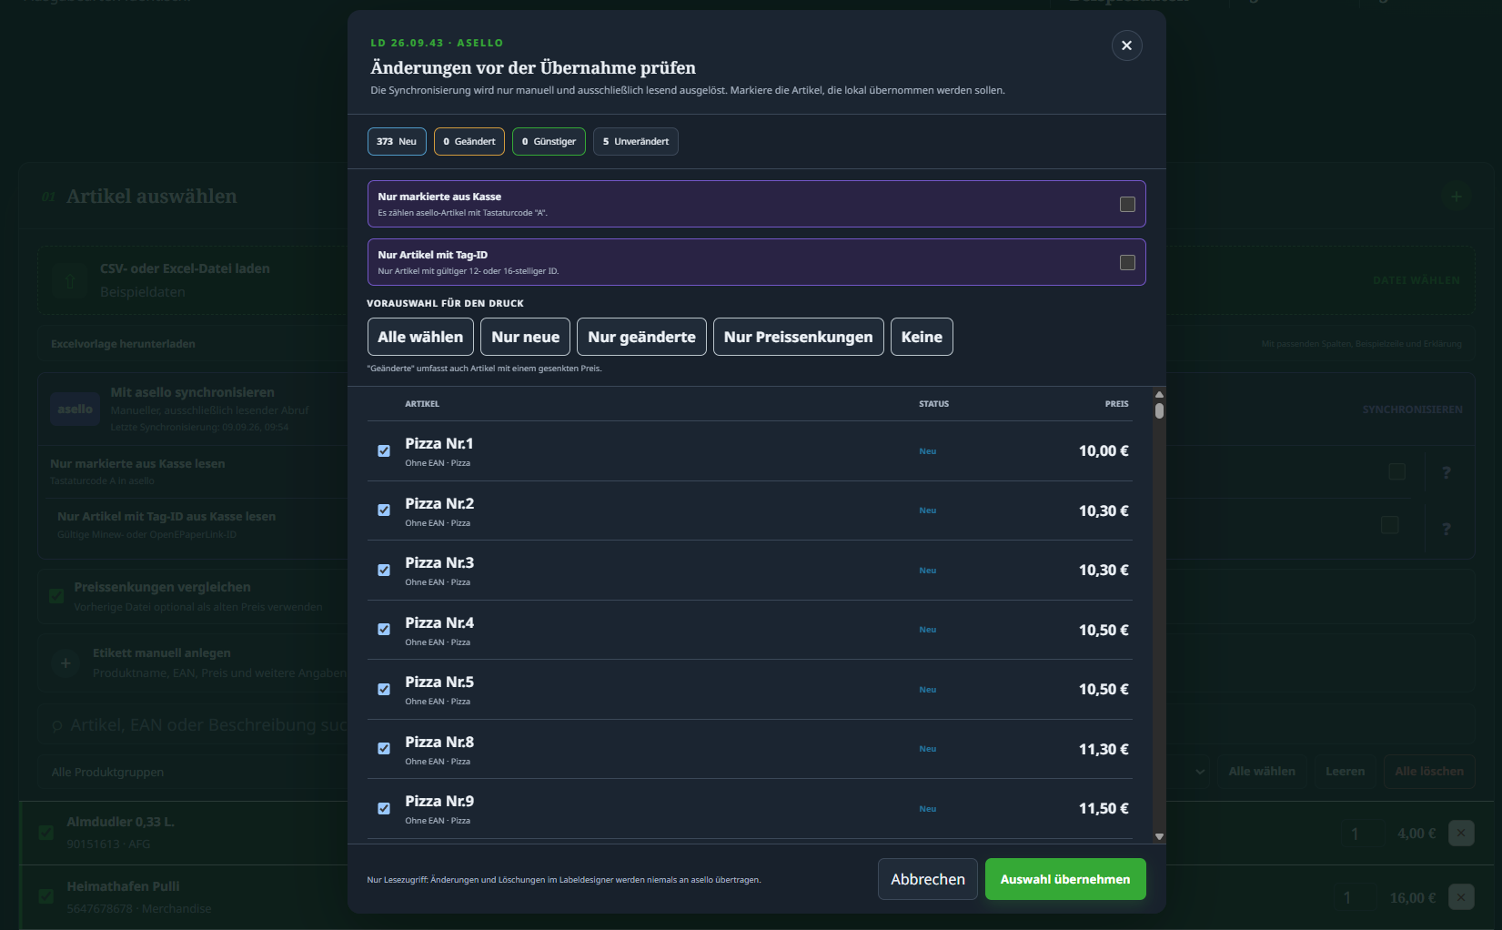
Task: Click scrollbar down arrow in article list
Action: point(1159,836)
